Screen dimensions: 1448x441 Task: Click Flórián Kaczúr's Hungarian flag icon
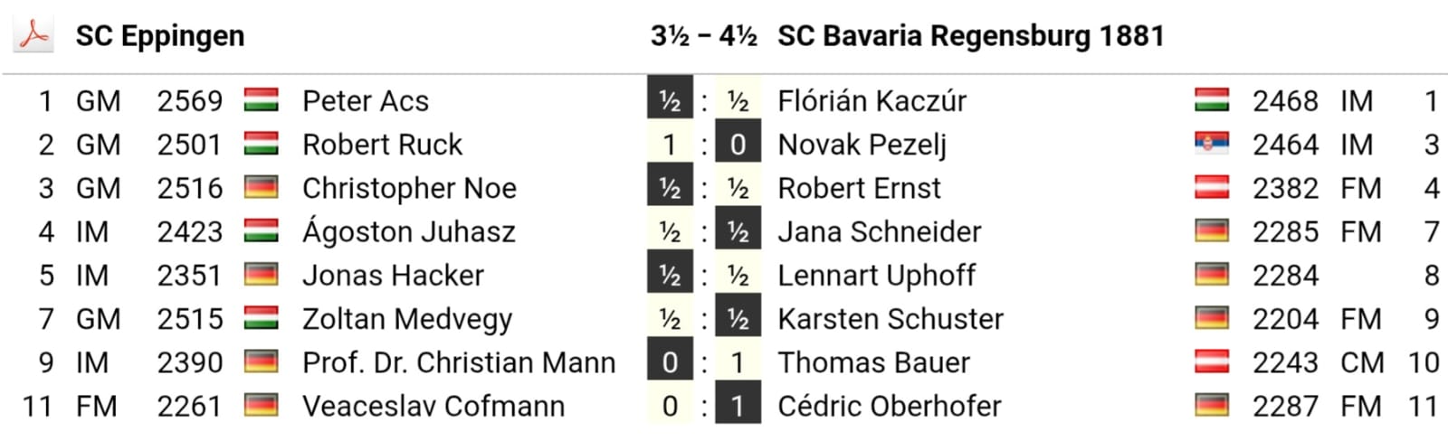(1212, 100)
